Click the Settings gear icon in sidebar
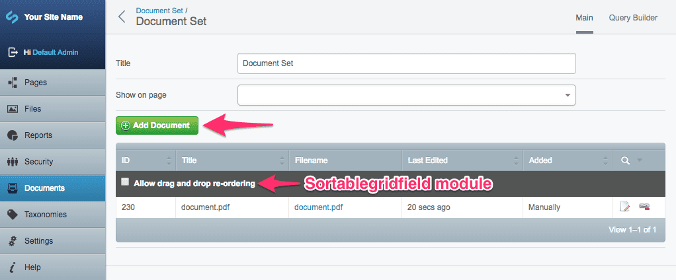The height and width of the screenshot is (280, 676). [12, 241]
